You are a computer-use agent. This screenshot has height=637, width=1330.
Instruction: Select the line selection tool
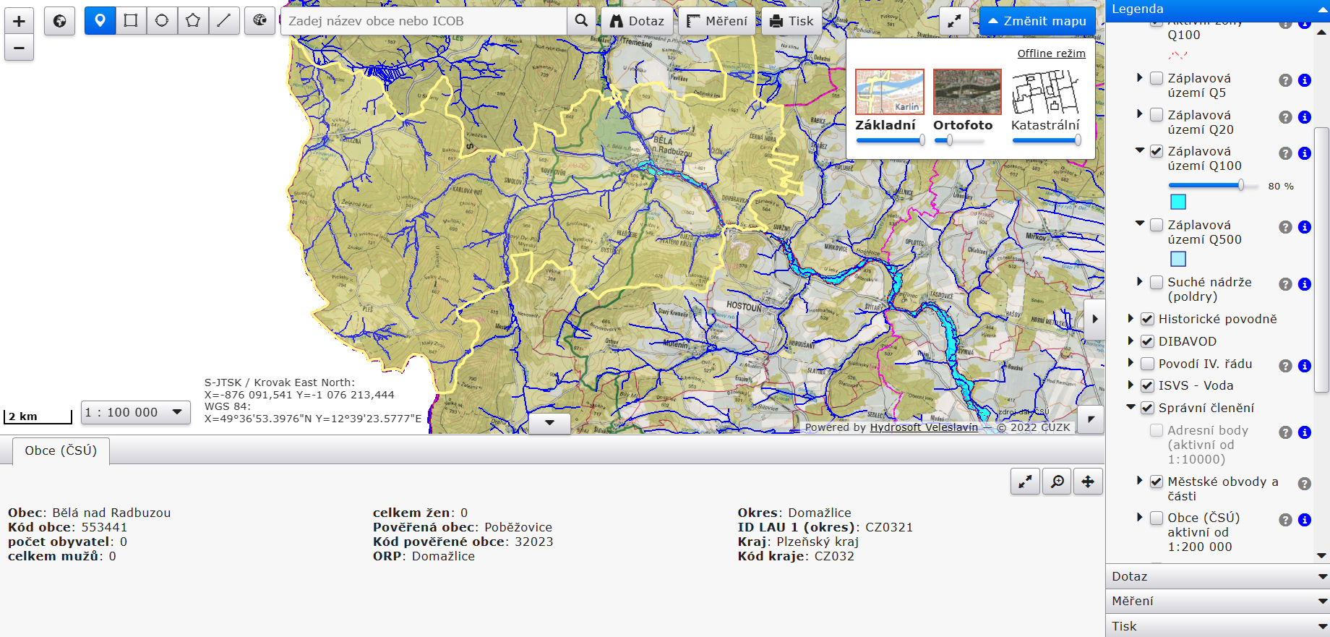(x=224, y=21)
